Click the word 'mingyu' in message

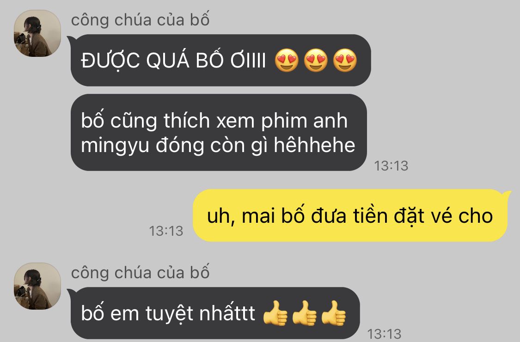[115, 146]
